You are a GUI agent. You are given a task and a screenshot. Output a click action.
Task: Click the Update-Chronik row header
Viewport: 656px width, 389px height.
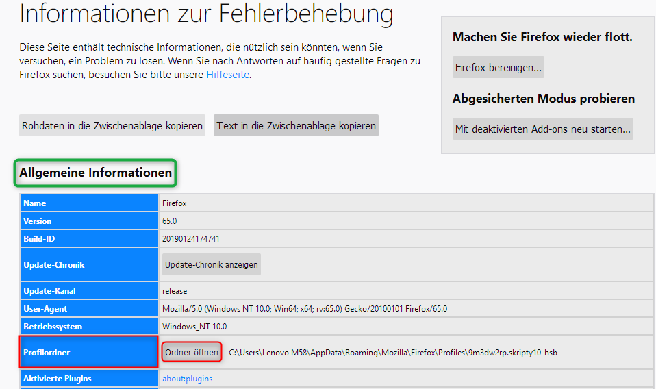(x=89, y=264)
